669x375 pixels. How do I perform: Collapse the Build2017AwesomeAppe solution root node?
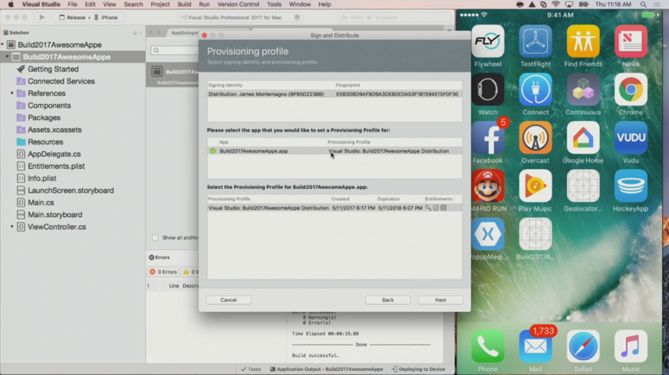(3, 45)
